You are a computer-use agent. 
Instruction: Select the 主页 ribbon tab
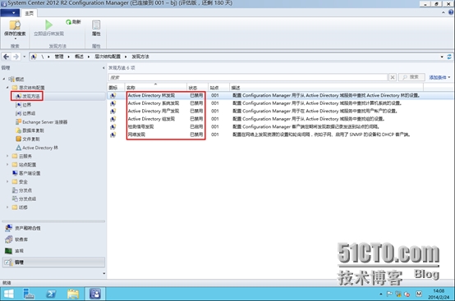tap(29, 13)
